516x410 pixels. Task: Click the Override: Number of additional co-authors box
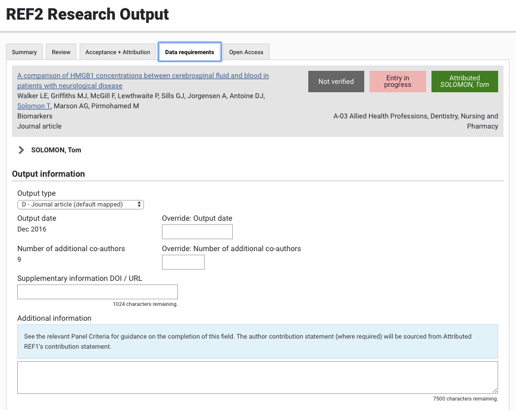[x=183, y=262]
